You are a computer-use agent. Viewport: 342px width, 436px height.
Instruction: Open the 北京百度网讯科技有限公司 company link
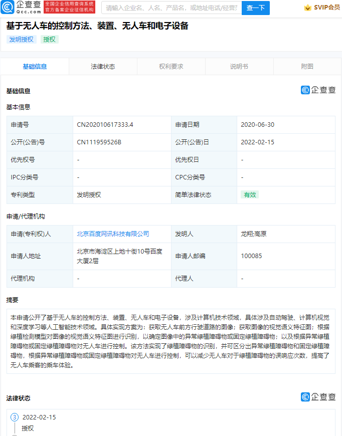113,234
